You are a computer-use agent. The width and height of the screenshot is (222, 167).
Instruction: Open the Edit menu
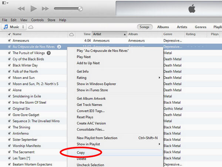tap(14, 20)
